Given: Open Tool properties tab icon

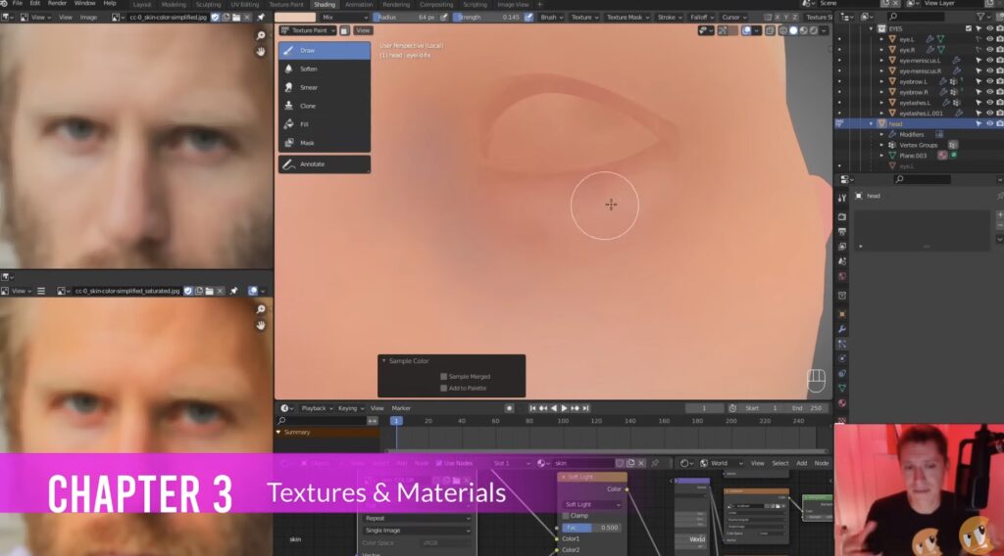Looking at the screenshot, I should tap(842, 198).
